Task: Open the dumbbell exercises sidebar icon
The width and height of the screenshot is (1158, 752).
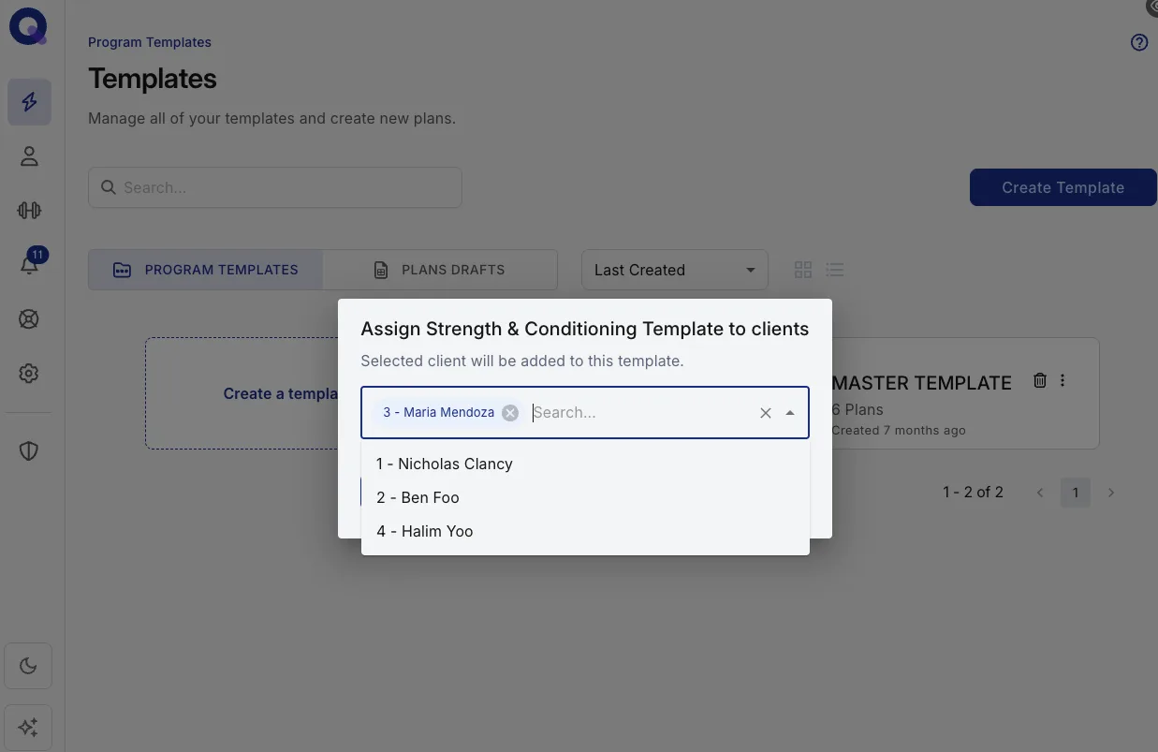Action: [x=29, y=210]
